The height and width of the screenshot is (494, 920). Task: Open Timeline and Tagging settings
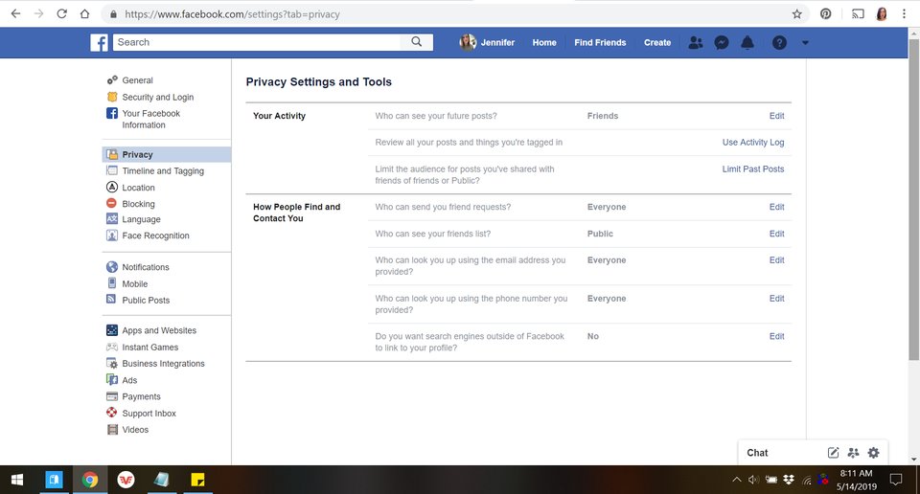tap(163, 171)
